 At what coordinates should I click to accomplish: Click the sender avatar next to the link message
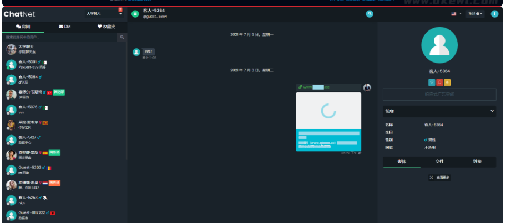point(367,88)
